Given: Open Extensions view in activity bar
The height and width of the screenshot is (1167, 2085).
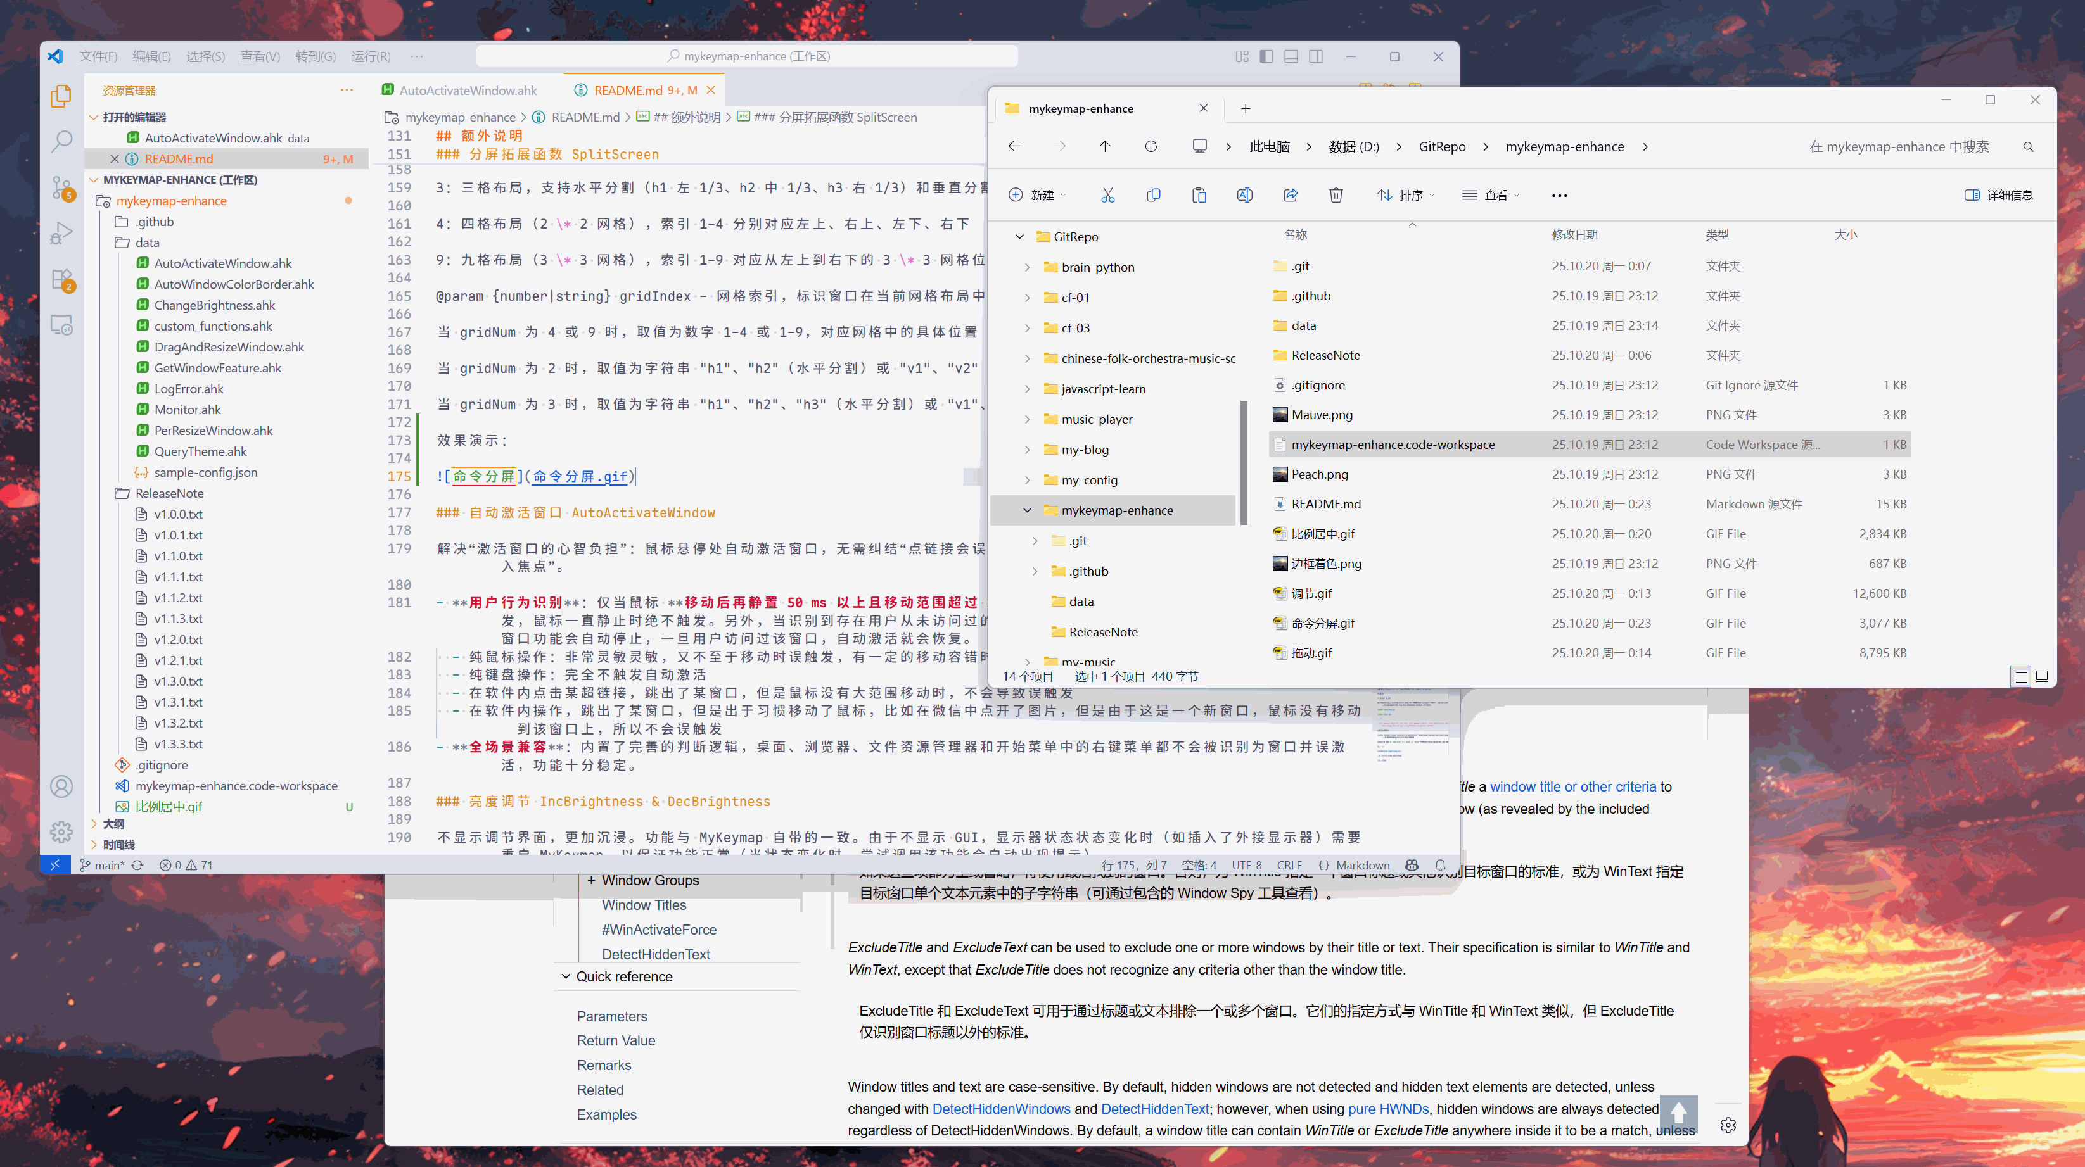Looking at the screenshot, I should pyautogui.click(x=61, y=280).
